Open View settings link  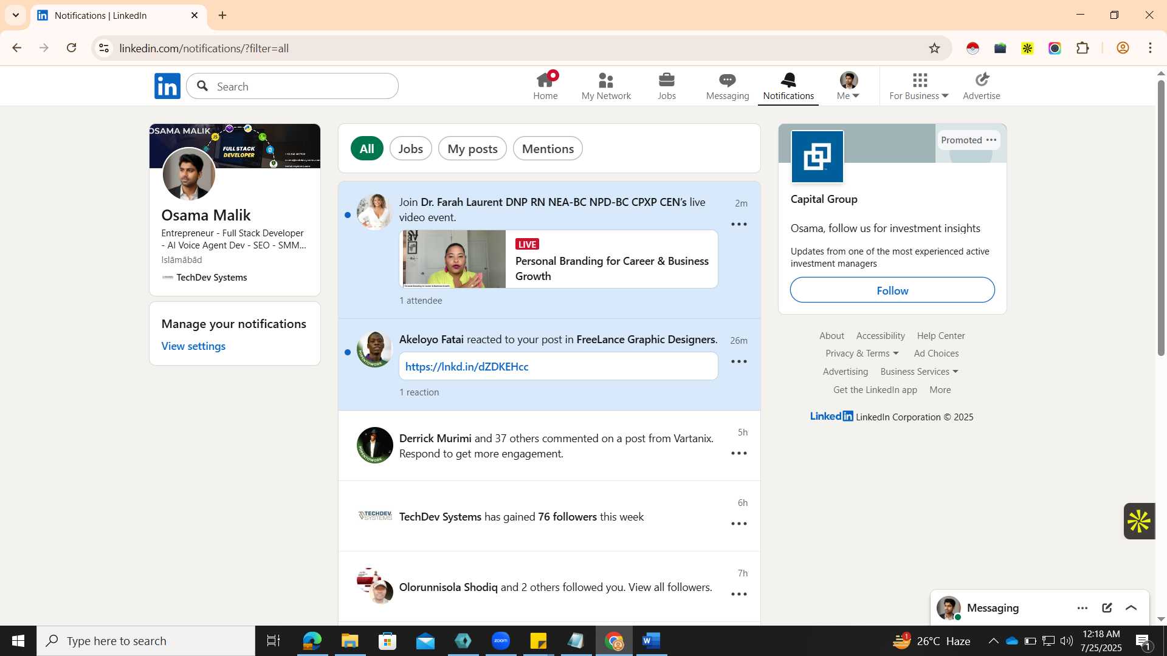(x=193, y=346)
